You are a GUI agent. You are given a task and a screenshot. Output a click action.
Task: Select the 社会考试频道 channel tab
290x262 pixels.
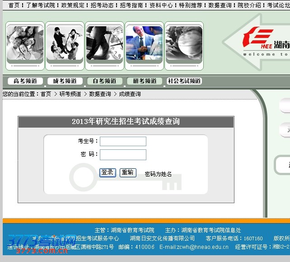pyautogui.click(x=184, y=81)
